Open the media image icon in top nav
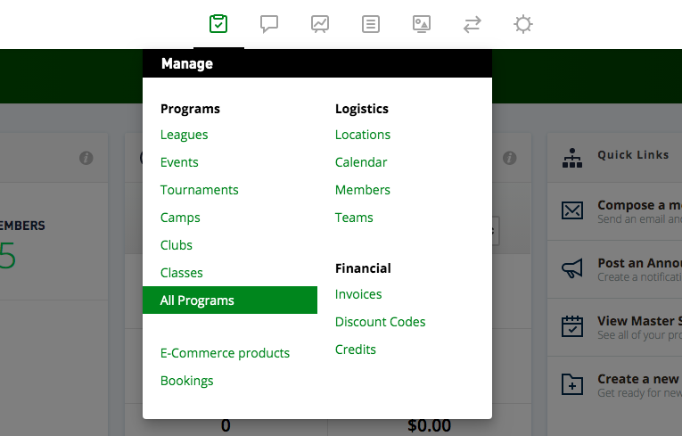 (422, 24)
